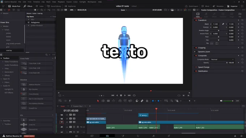Open the Media Pool panel
This screenshot has height=138, width=246.
14,6
